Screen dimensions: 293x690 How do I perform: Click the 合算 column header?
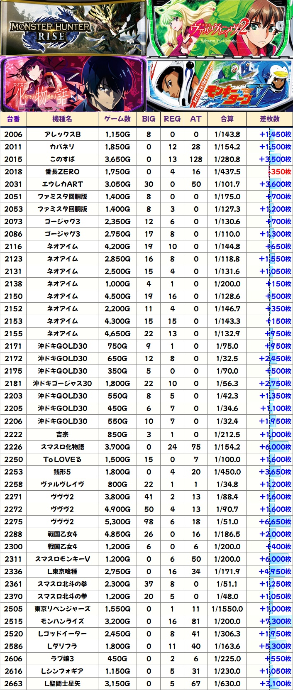pos(227,119)
